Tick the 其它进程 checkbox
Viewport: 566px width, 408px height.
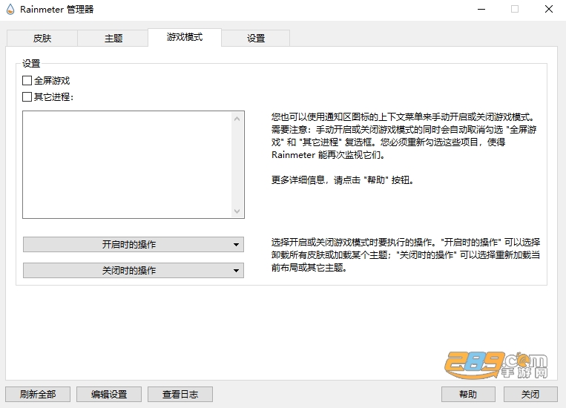27,96
